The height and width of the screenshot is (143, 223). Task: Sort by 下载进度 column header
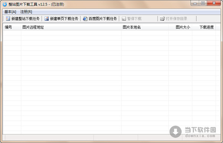204,27
